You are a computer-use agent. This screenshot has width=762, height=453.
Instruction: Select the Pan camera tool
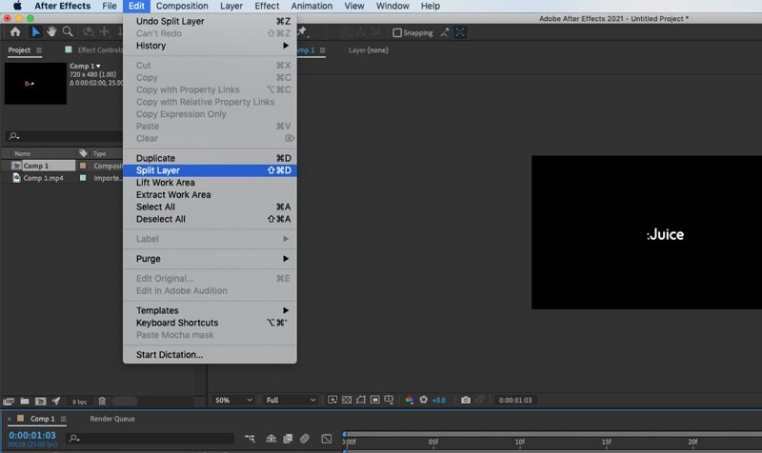click(x=104, y=32)
